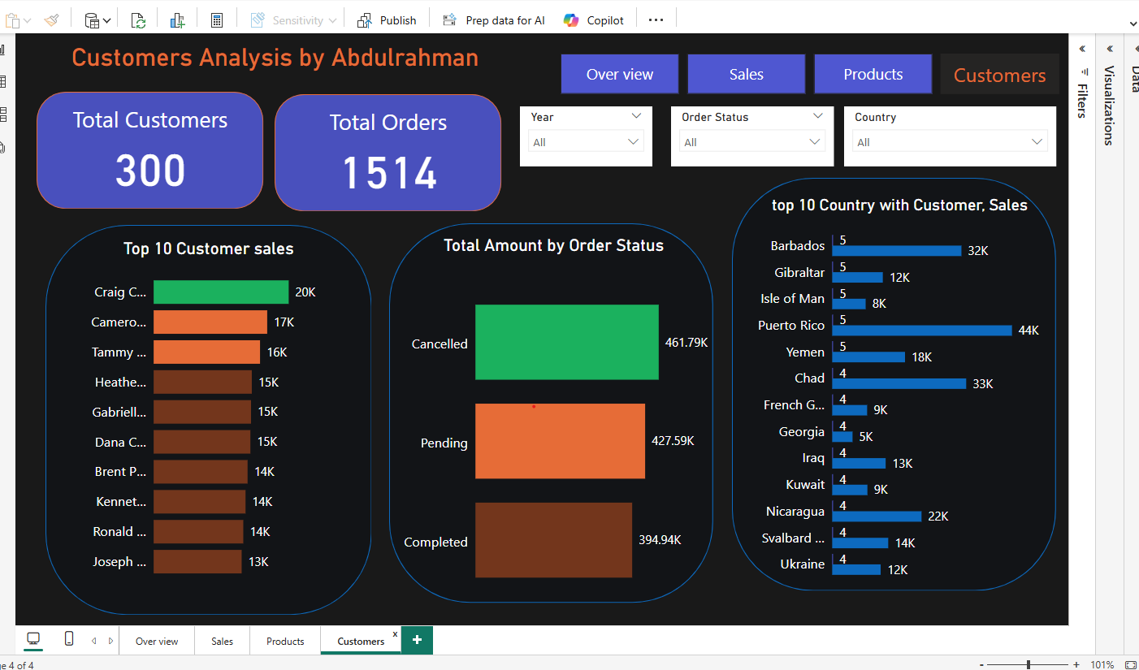This screenshot has height=670, width=1139.
Task: Click the zoom slider handle
Action: (1029, 664)
